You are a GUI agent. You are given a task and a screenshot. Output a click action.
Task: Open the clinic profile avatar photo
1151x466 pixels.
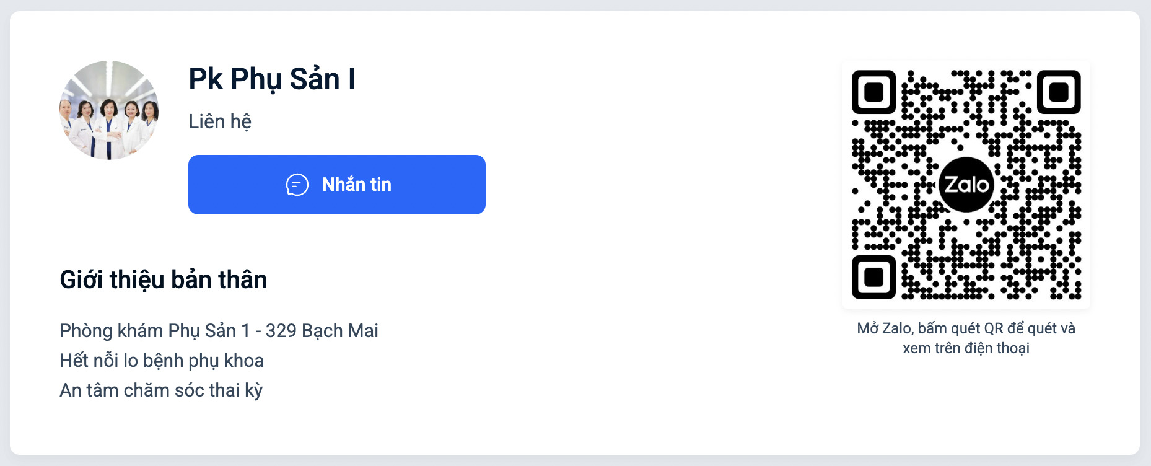[109, 110]
